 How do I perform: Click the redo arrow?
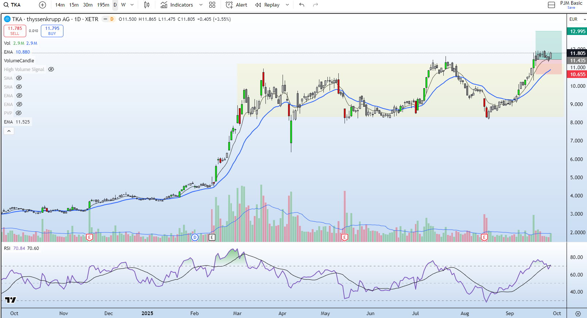[x=316, y=5]
